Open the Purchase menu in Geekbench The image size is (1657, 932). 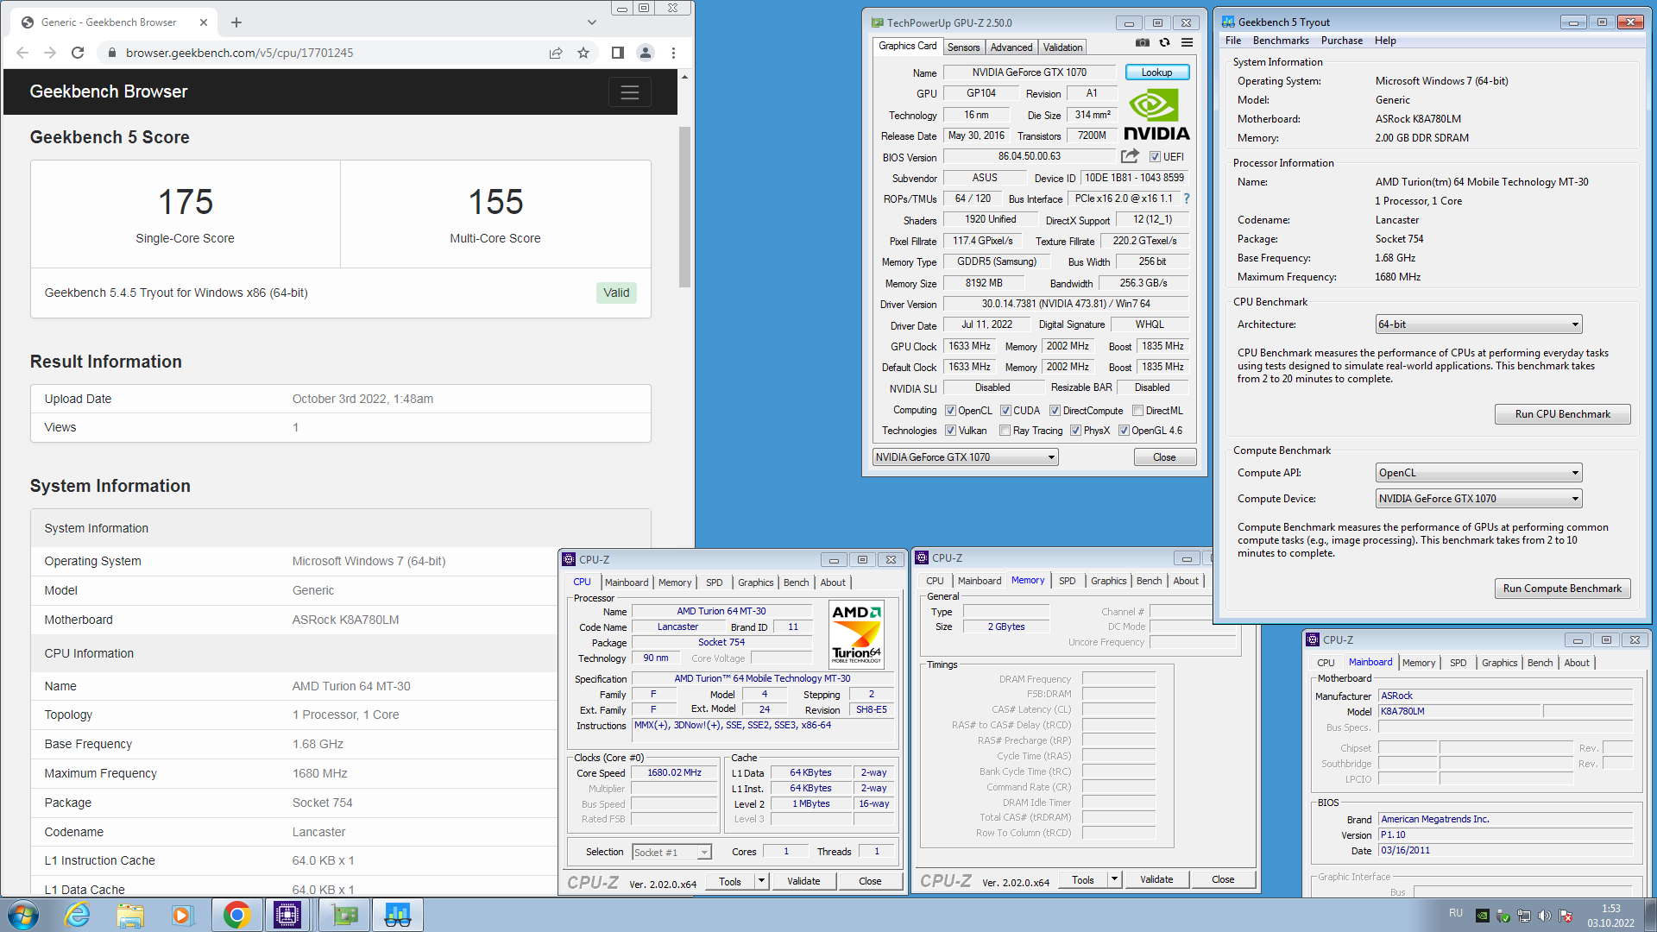pyautogui.click(x=1341, y=41)
